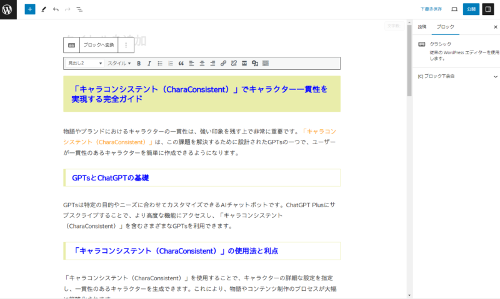Switch to the 投稿 tab
The image size is (500, 299).
coord(422,27)
